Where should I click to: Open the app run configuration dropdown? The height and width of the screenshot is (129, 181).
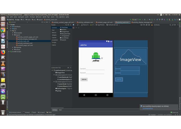click(x=135, y=20)
